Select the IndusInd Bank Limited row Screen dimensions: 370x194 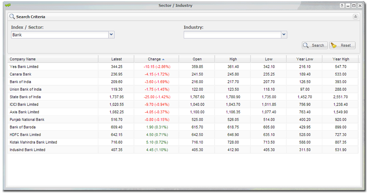click(183, 150)
